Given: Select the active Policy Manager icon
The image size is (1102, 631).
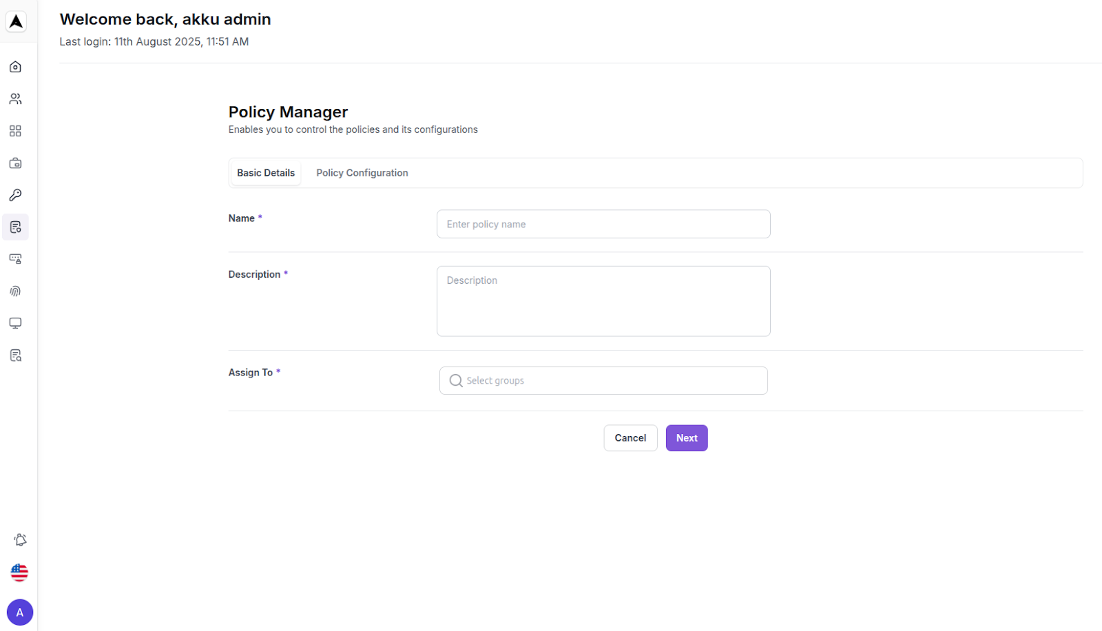Looking at the screenshot, I should point(14,227).
